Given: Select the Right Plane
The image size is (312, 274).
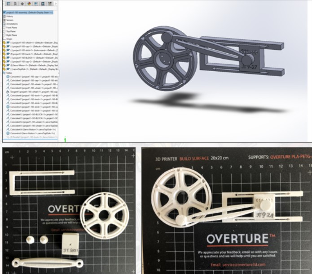Looking at the screenshot, I should (x=12, y=35).
